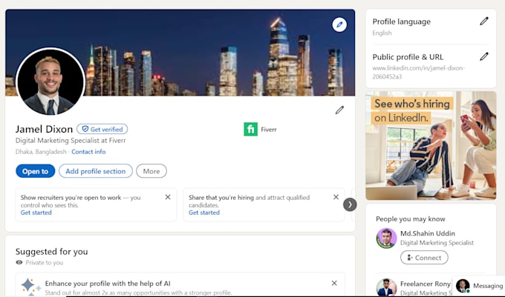This screenshot has width=505, height=297.
Task: Open Jamel Dixon's profile photo
Action: (x=50, y=81)
